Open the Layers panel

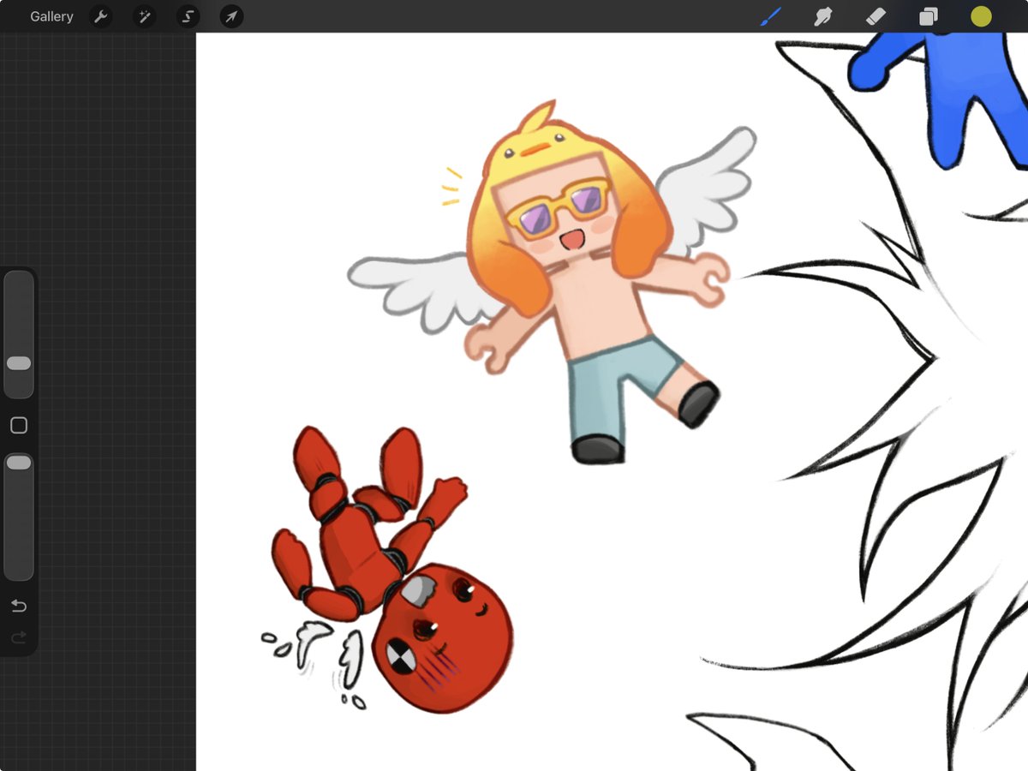tap(929, 16)
